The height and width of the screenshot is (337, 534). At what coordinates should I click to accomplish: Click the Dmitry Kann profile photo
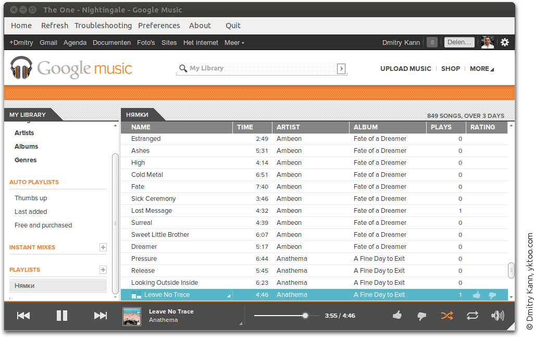point(487,42)
